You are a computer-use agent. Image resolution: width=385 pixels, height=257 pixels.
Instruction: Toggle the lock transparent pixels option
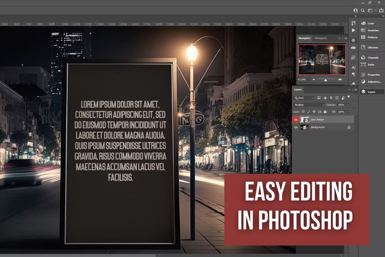coord(303,112)
